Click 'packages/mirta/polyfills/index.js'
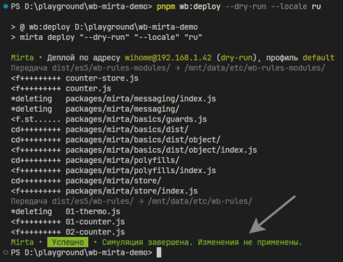The height and width of the screenshot is (262, 343). coord(141,171)
